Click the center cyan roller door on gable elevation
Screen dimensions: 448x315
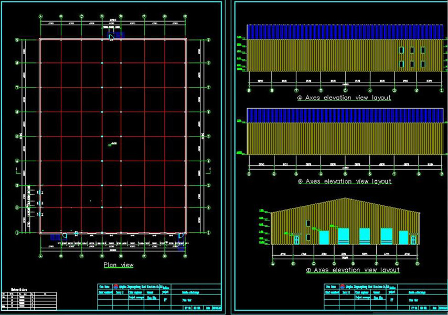click(x=365, y=236)
